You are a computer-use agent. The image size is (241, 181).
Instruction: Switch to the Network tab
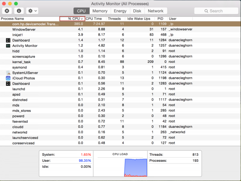[155, 11]
